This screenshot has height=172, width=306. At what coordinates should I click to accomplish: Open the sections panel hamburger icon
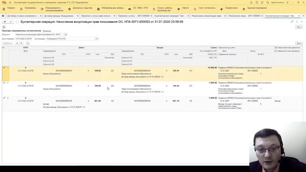[x=10, y=2]
